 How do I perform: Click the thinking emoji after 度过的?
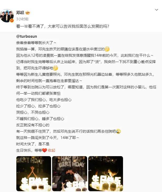[x=107, y=49]
